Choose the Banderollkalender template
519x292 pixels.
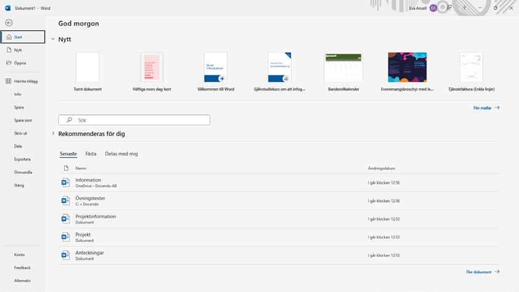(343, 72)
